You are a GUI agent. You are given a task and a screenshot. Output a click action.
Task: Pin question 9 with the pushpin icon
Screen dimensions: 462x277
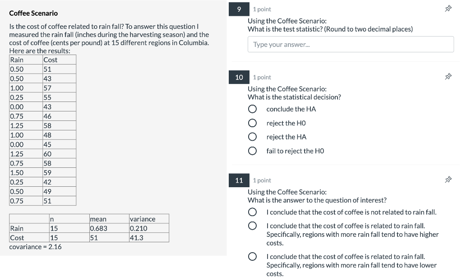point(448,9)
